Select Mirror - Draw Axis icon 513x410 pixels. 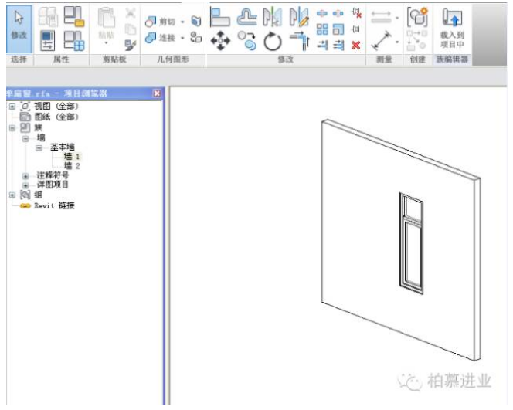point(299,17)
